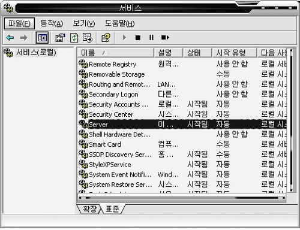Screen dimensions: 300x230
Task: Select 서비스(로컬) in the tree pane
Action: [36, 52]
